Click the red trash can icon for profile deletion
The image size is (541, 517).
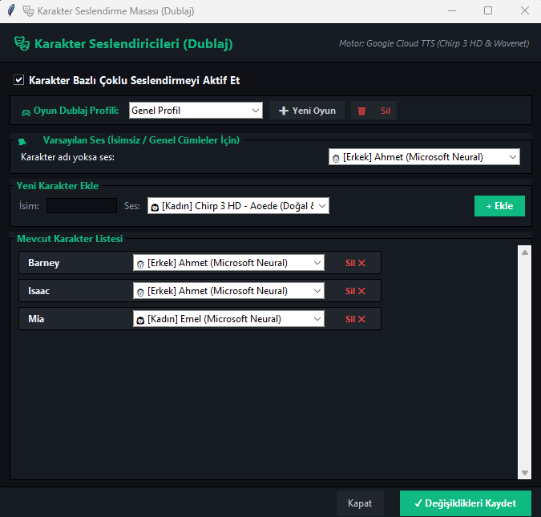click(x=361, y=111)
